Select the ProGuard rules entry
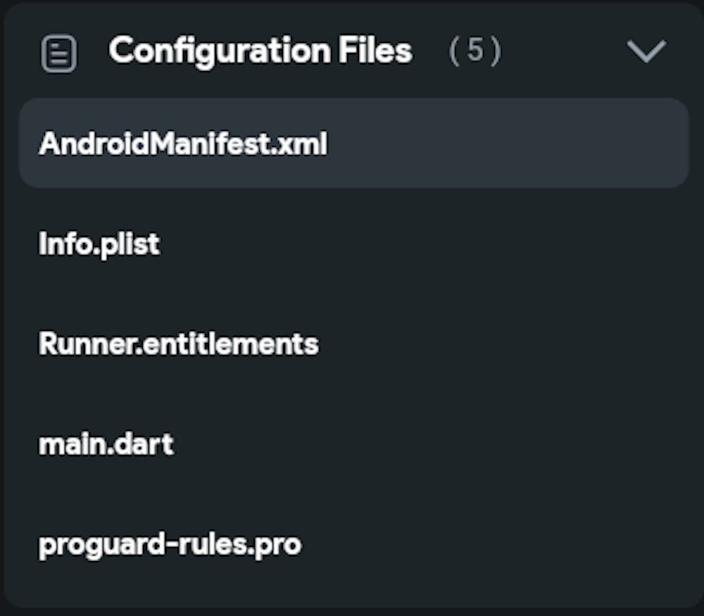The width and height of the screenshot is (704, 616). point(170,544)
